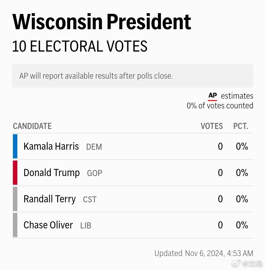Click the DEM party label

point(94,147)
